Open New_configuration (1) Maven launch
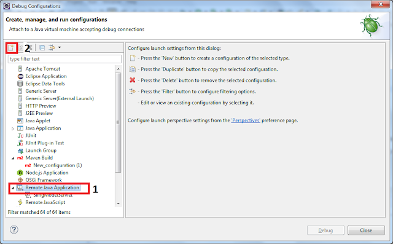This screenshot has height=244, width=393. tap(57, 165)
